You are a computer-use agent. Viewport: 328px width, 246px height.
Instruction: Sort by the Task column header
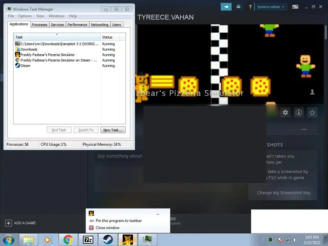[57, 37]
